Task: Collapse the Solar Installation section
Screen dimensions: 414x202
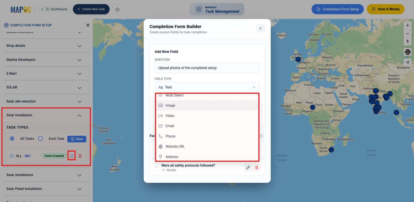Action: [46, 115]
